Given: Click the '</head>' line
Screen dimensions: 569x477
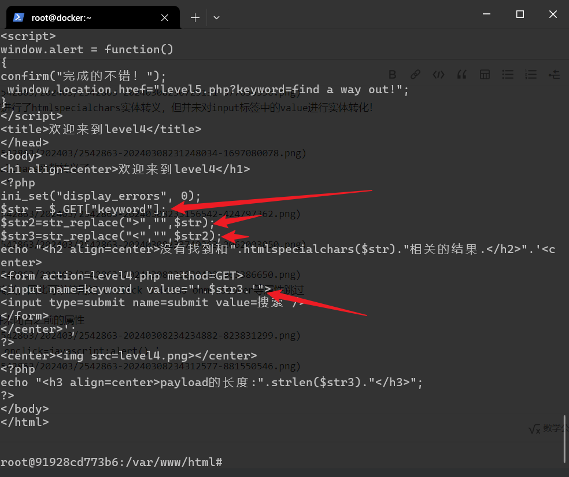Looking at the screenshot, I should coord(24,143).
